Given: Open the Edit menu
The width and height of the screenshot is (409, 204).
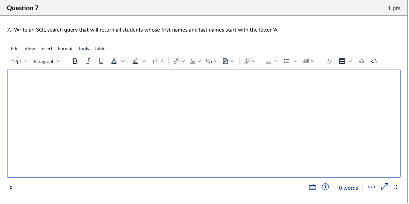Looking at the screenshot, I should pos(15,49).
